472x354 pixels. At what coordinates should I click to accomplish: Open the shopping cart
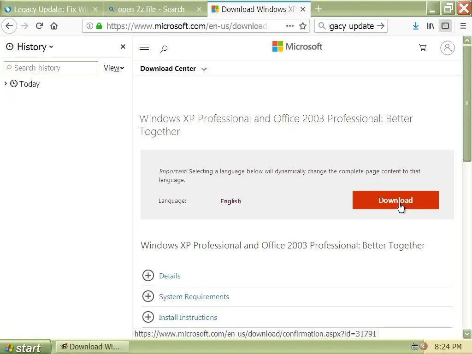(x=423, y=47)
